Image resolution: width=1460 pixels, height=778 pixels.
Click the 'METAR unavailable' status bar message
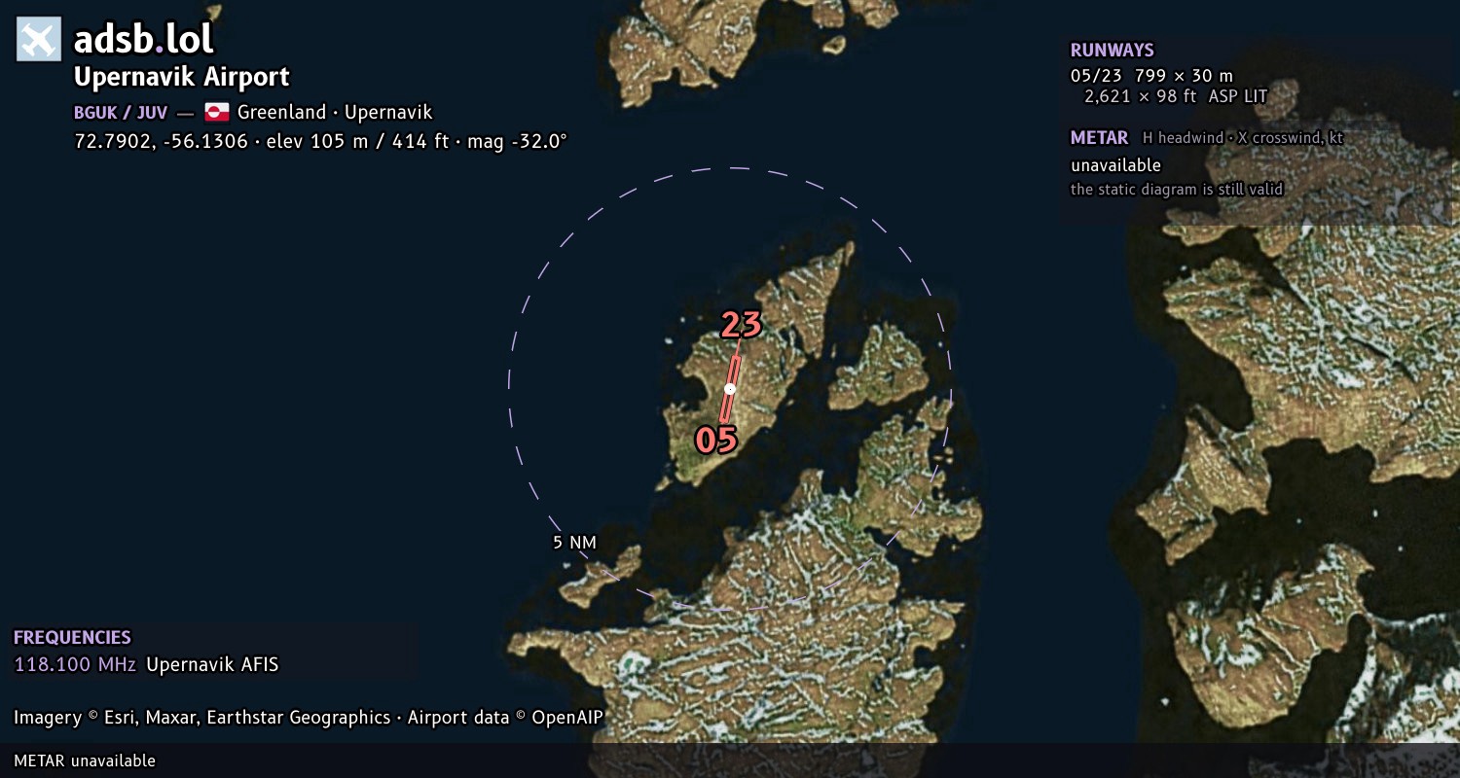(85, 760)
